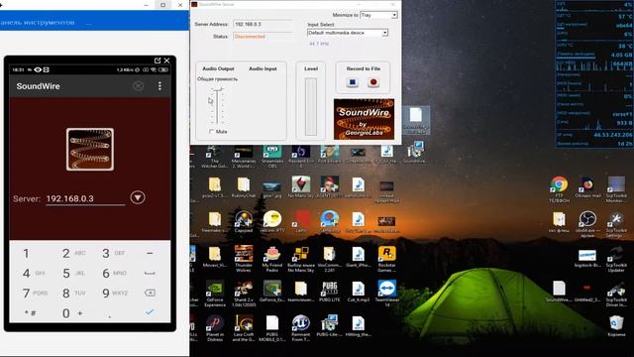This screenshot has width=634, height=357.
Task: Open the Planet in Distress shortcut
Action: 215,328
